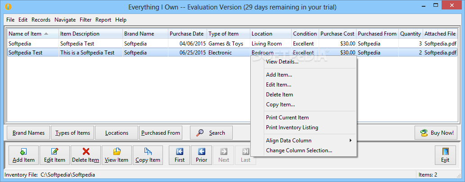Image resolution: width=465 pixels, height=182 pixels.
Task: Choose Add Item... in the context menu
Action: [304, 75]
